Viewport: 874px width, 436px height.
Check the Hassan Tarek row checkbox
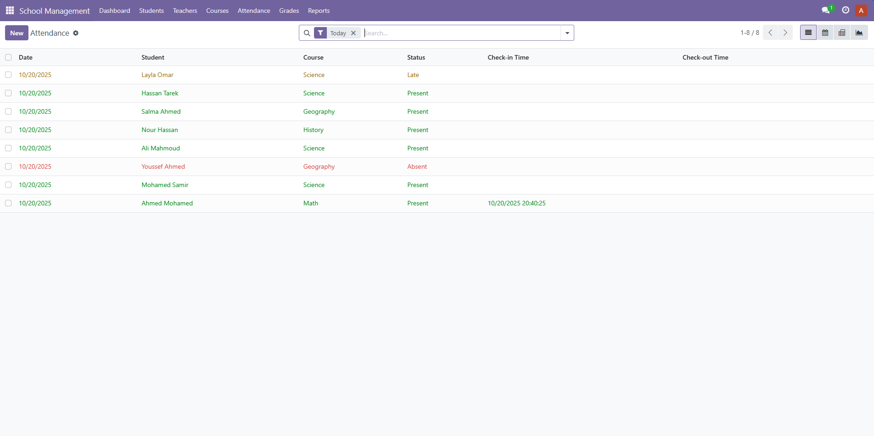(x=8, y=93)
